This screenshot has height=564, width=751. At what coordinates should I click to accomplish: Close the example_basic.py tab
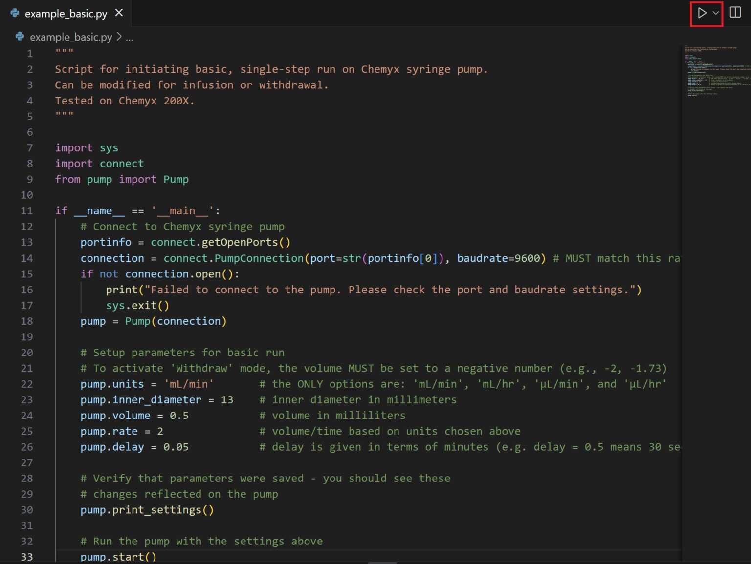119,13
